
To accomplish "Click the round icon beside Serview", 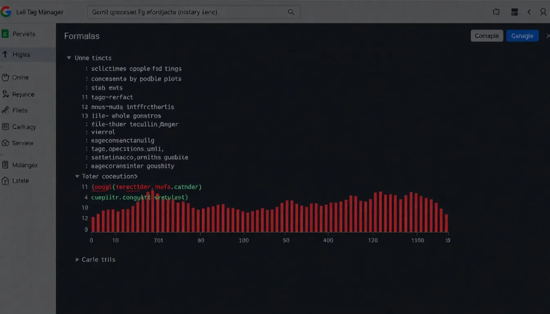I will click(5, 143).
